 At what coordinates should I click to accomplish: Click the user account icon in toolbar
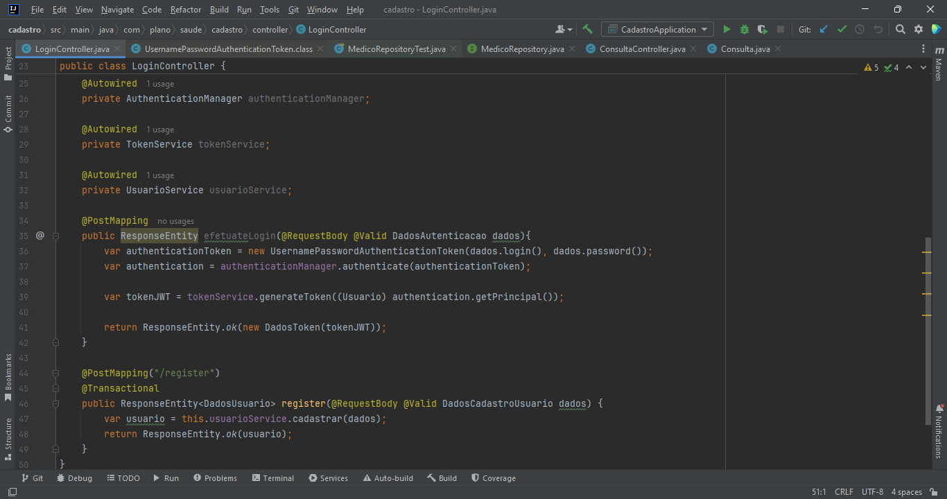click(x=564, y=29)
